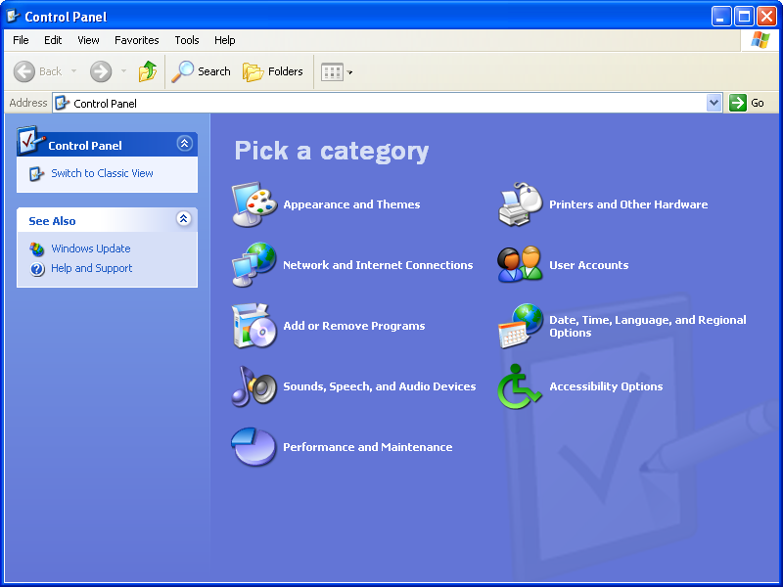Image resolution: width=783 pixels, height=587 pixels.
Task: Open the Views dropdown arrow
Action: pyautogui.click(x=347, y=71)
